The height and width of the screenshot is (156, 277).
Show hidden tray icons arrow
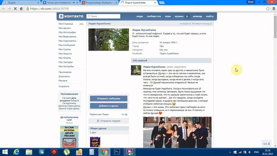230,152
